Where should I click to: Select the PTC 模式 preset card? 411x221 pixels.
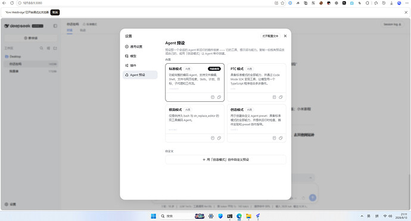(256, 82)
